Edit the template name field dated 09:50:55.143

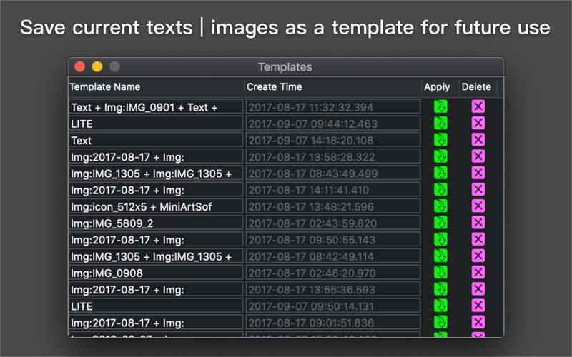[156, 239]
